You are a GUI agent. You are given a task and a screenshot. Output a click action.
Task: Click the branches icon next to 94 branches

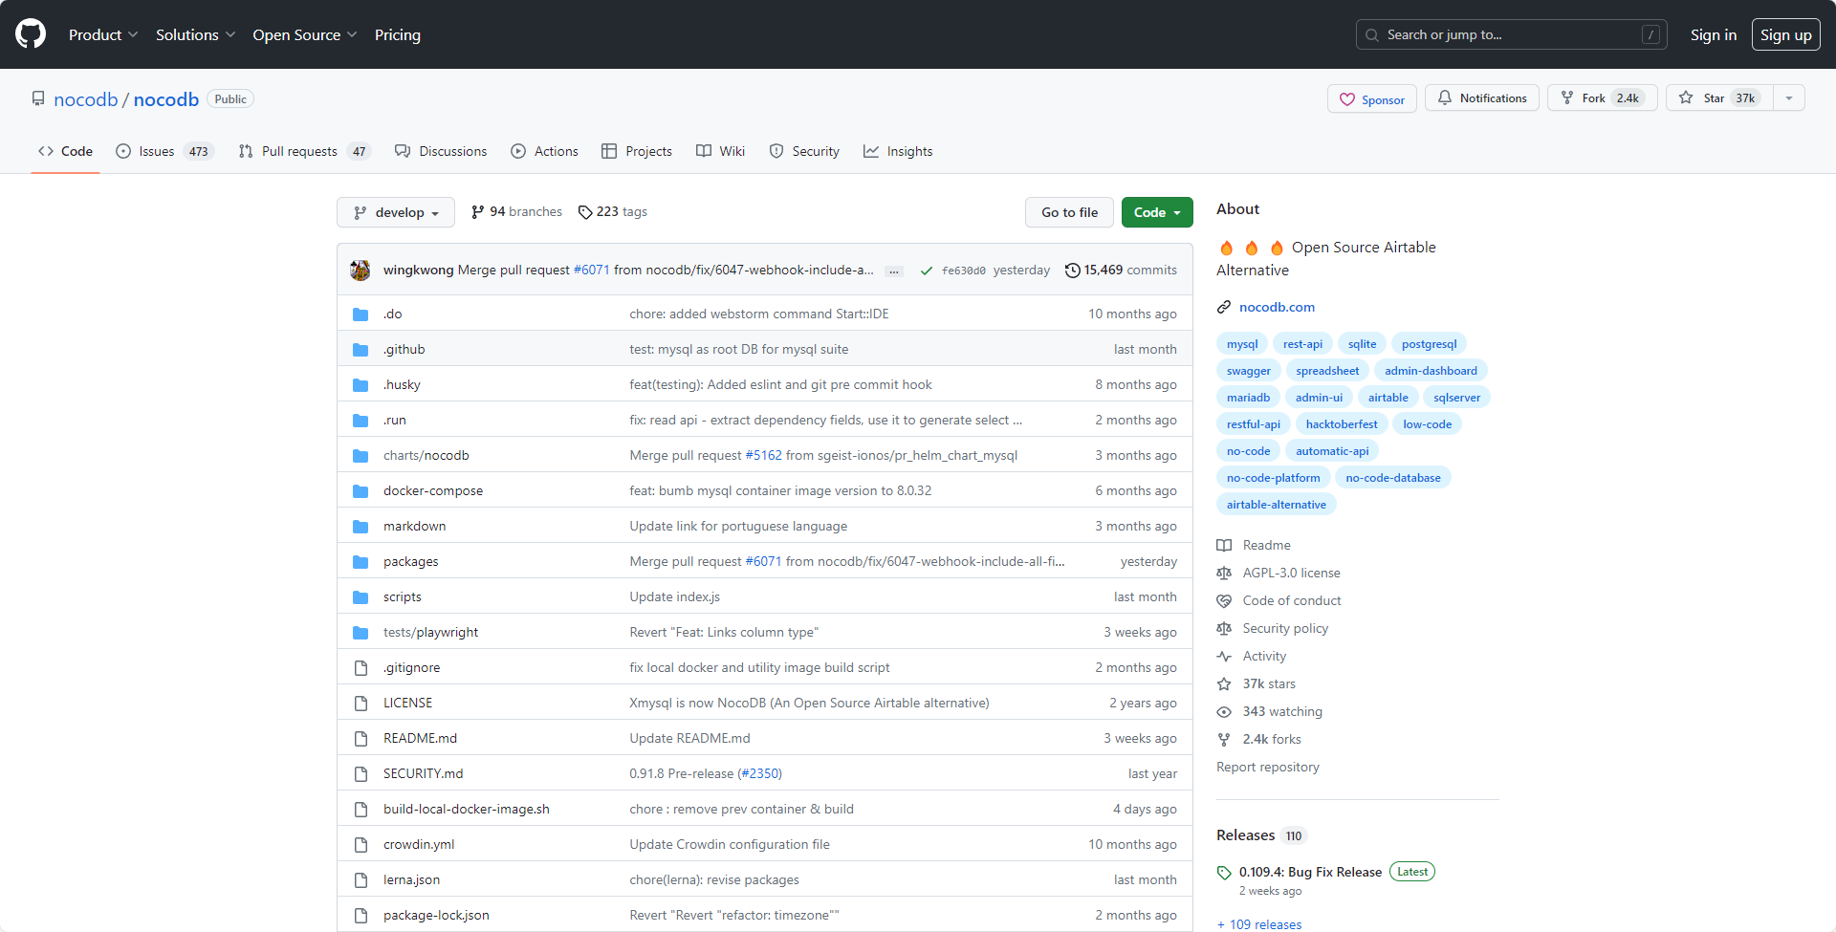coord(478,212)
